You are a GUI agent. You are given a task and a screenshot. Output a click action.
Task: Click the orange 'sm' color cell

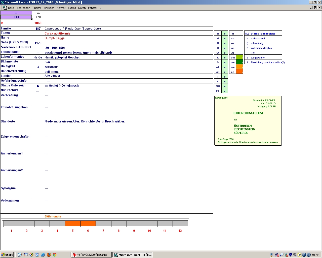click(x=239, y=67)
